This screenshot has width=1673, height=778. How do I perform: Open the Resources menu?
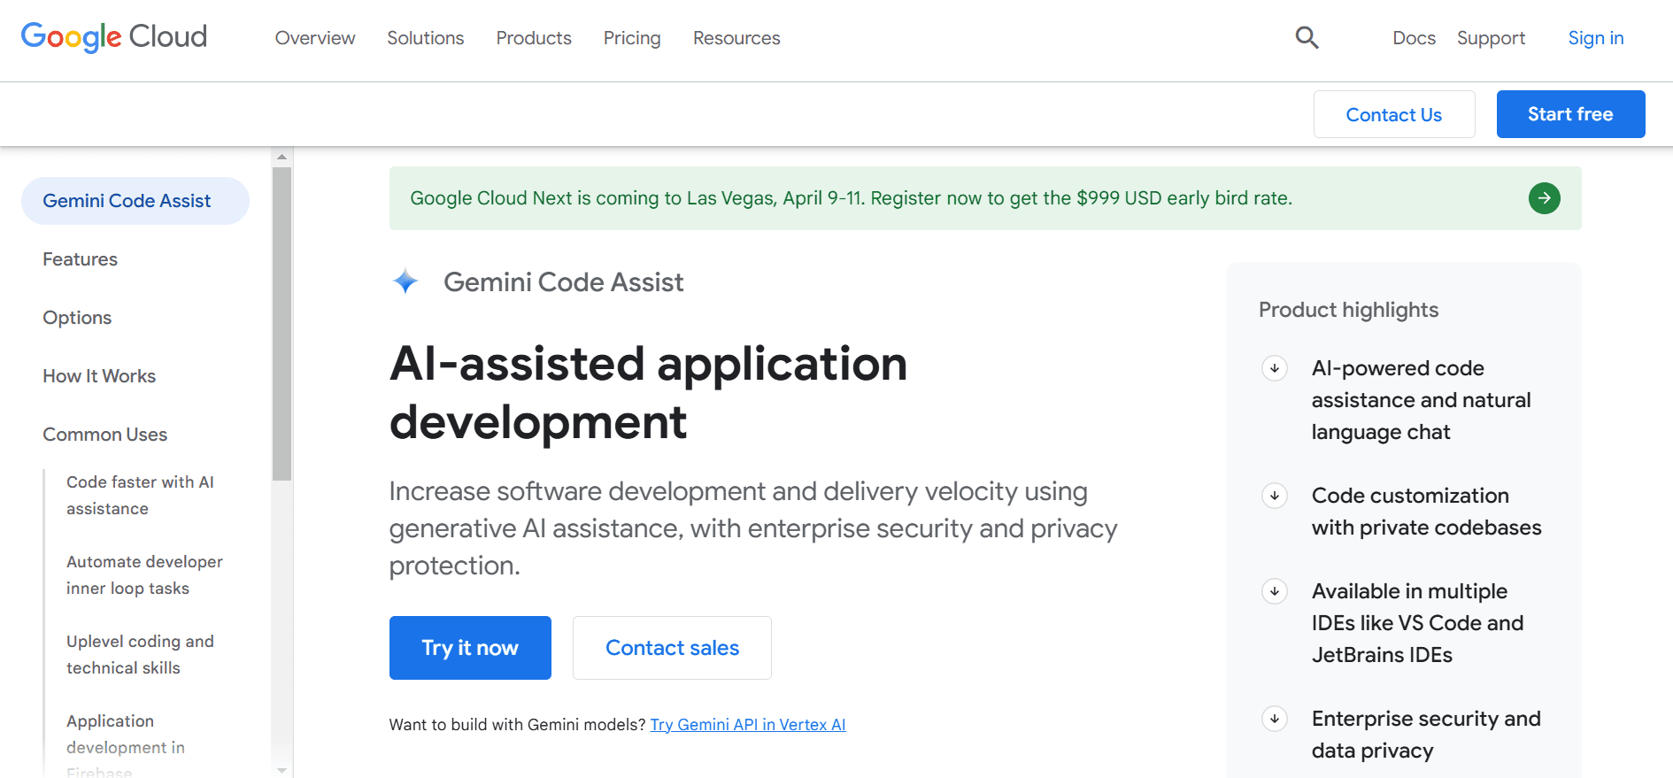point(736,38)
